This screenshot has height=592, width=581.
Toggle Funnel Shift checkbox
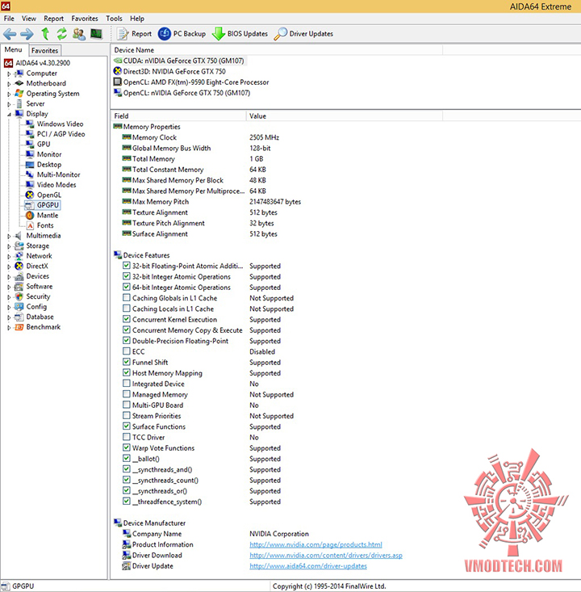127,362
